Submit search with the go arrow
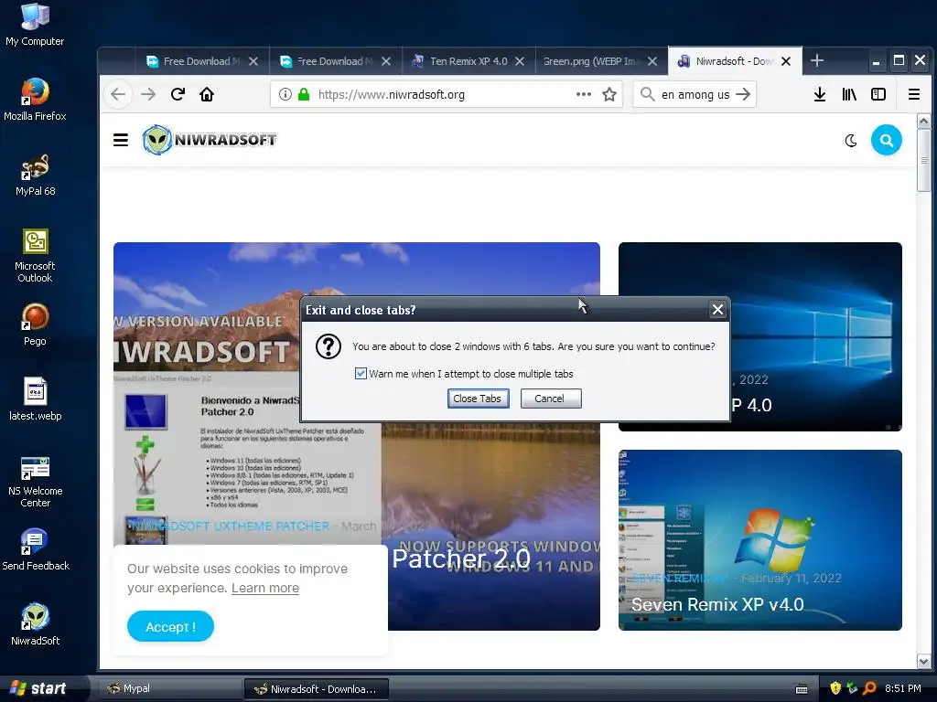This screenshot has height=702, width=937. coord(743,94)
